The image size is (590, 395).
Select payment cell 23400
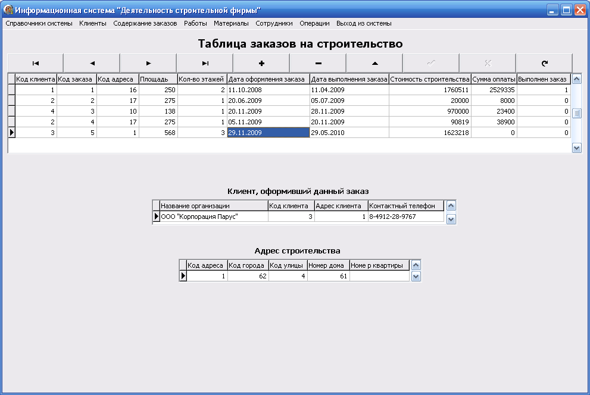[494, 111]
